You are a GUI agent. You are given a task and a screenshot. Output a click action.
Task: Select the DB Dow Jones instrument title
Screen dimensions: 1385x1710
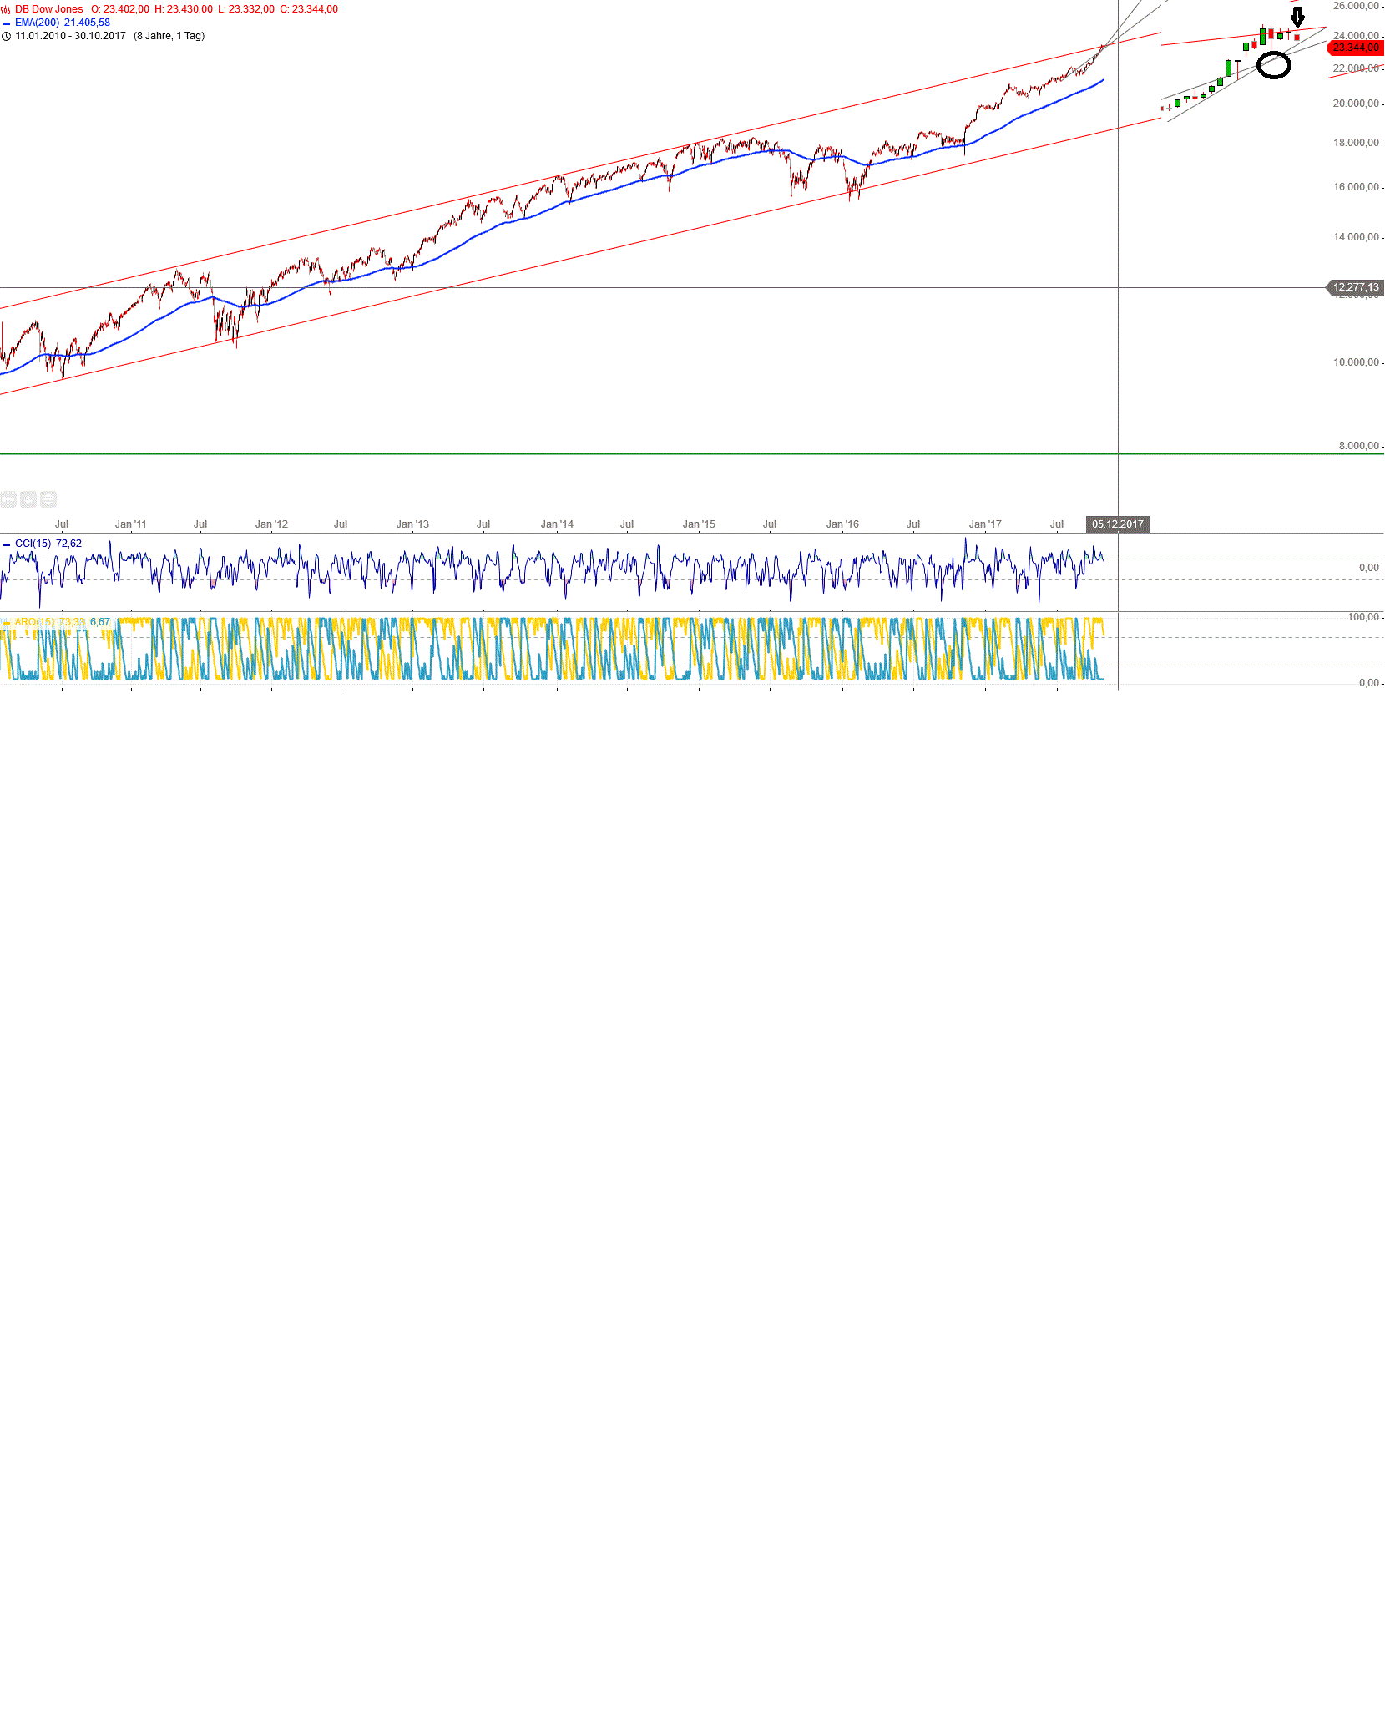click(49, 9)
